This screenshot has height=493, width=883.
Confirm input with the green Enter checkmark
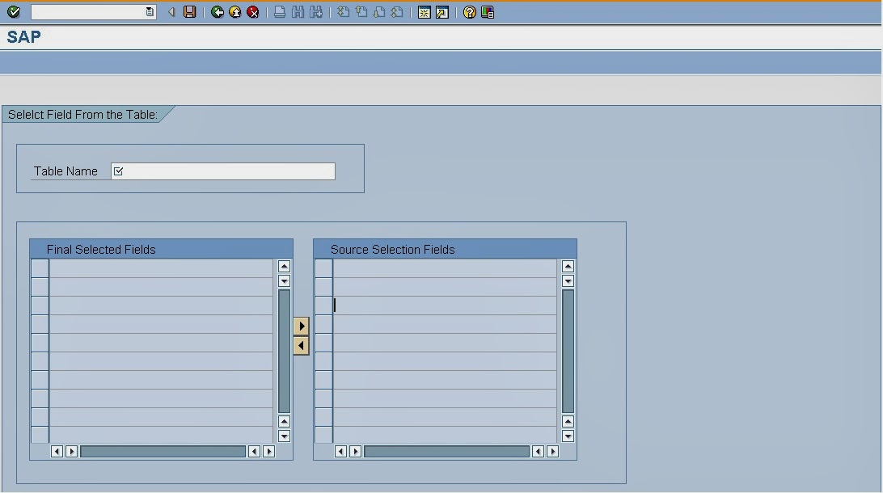click(13, 12)
